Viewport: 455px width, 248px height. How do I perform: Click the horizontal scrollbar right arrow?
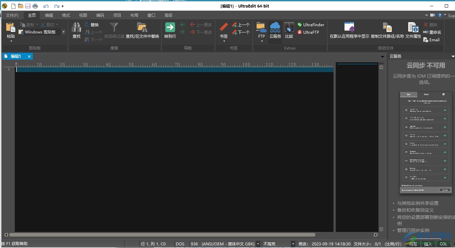376,235
